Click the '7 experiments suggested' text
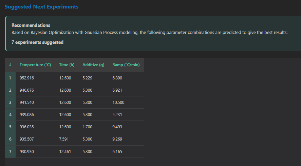 (x=37, y=42)
